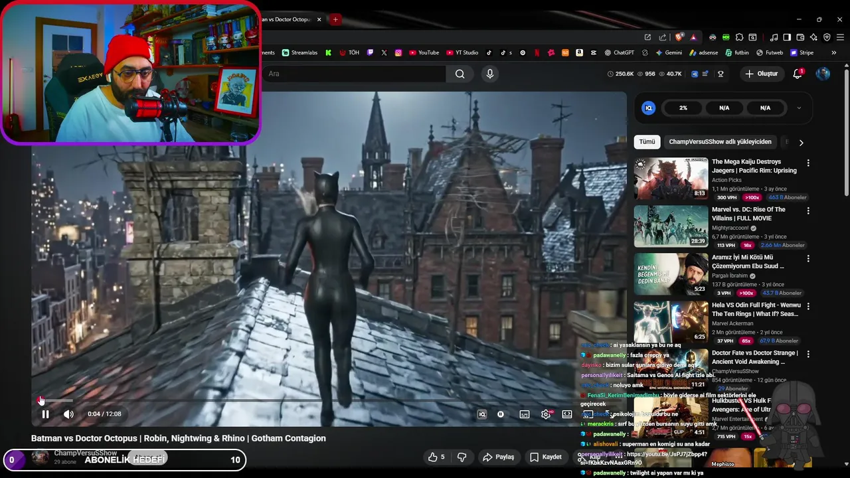
Task: Open options menu for Hela VS Odin video
Action: pos(808,306)
